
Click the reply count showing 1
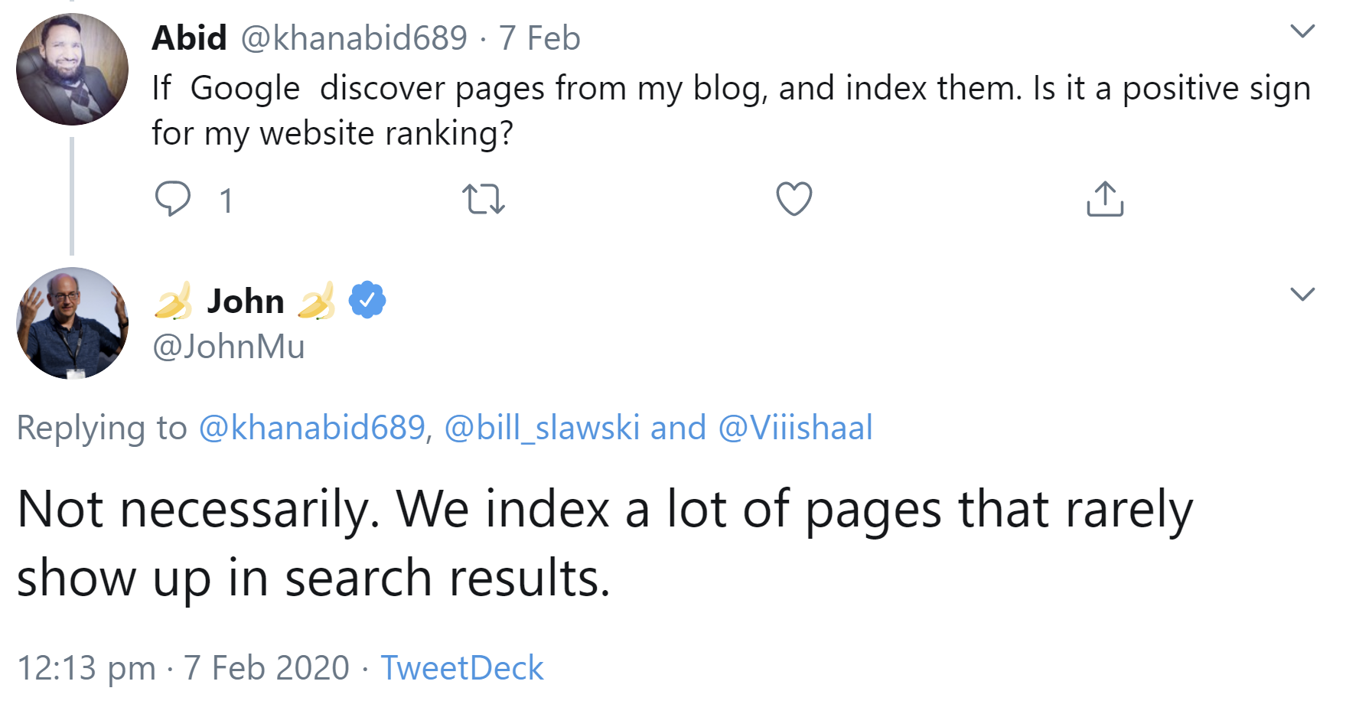pos(226,200)
